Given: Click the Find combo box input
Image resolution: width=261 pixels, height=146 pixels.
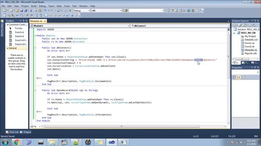Looking at the screenshot, I should [145, 11].
